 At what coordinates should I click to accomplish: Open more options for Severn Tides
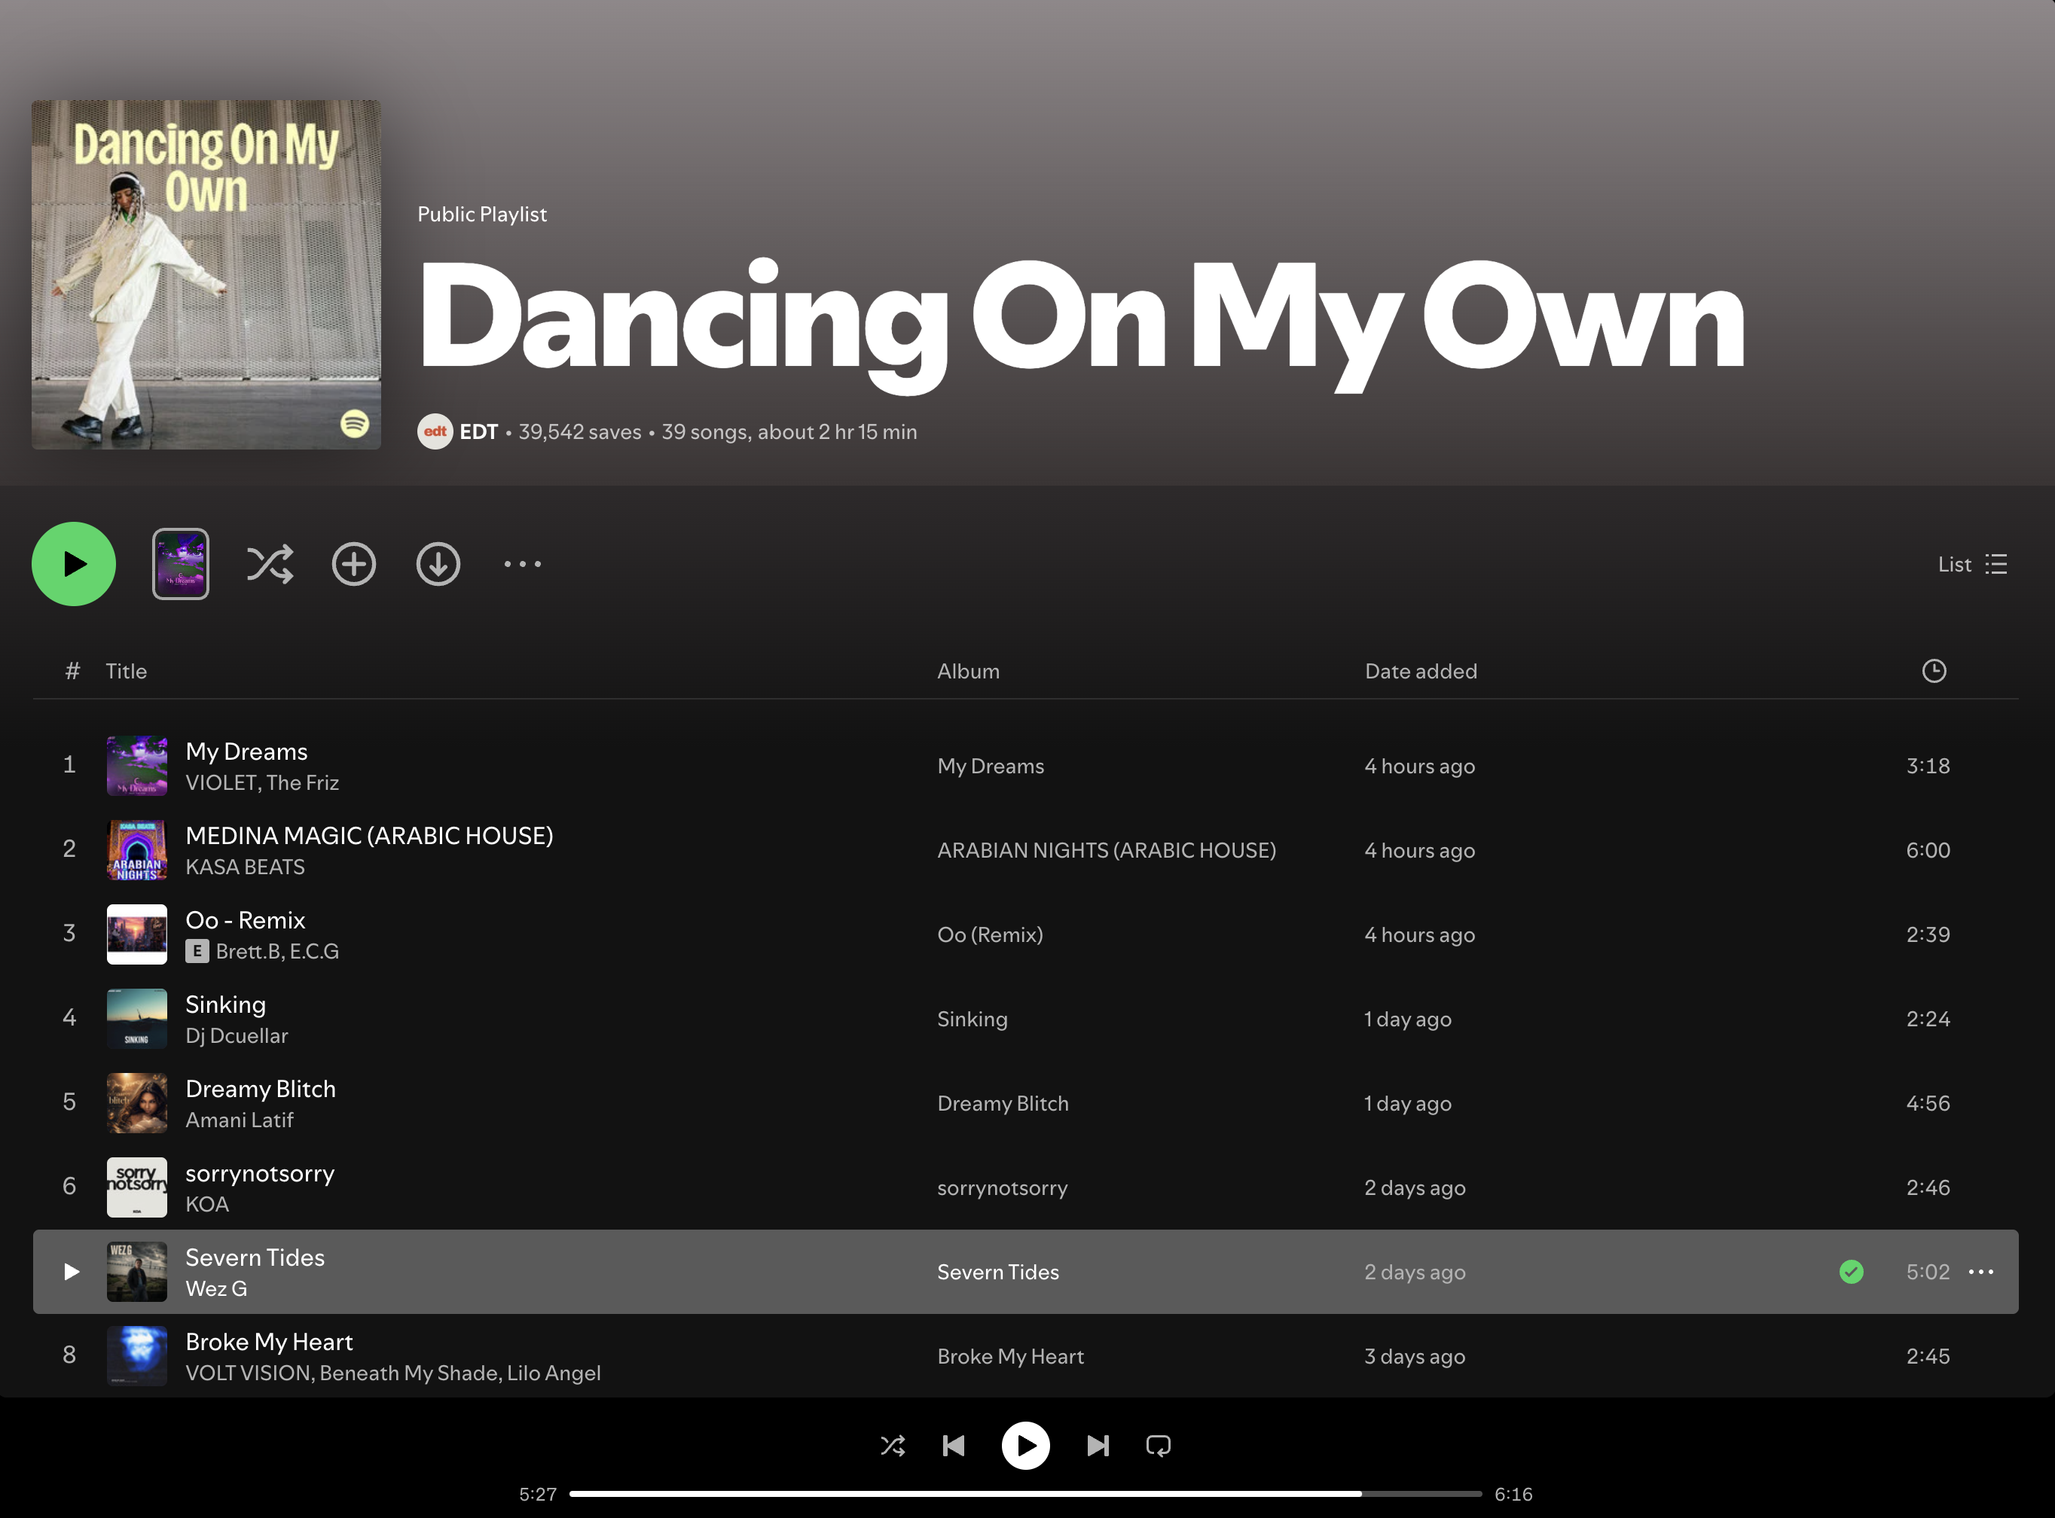[1980, 1272]
